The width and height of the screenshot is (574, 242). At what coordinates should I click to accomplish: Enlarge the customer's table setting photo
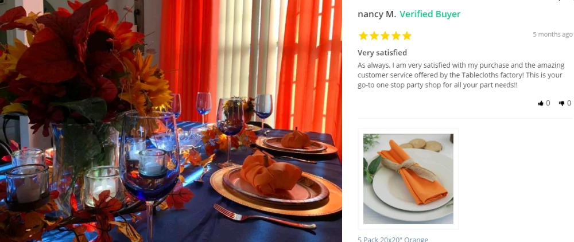click(x=171, y=121)
